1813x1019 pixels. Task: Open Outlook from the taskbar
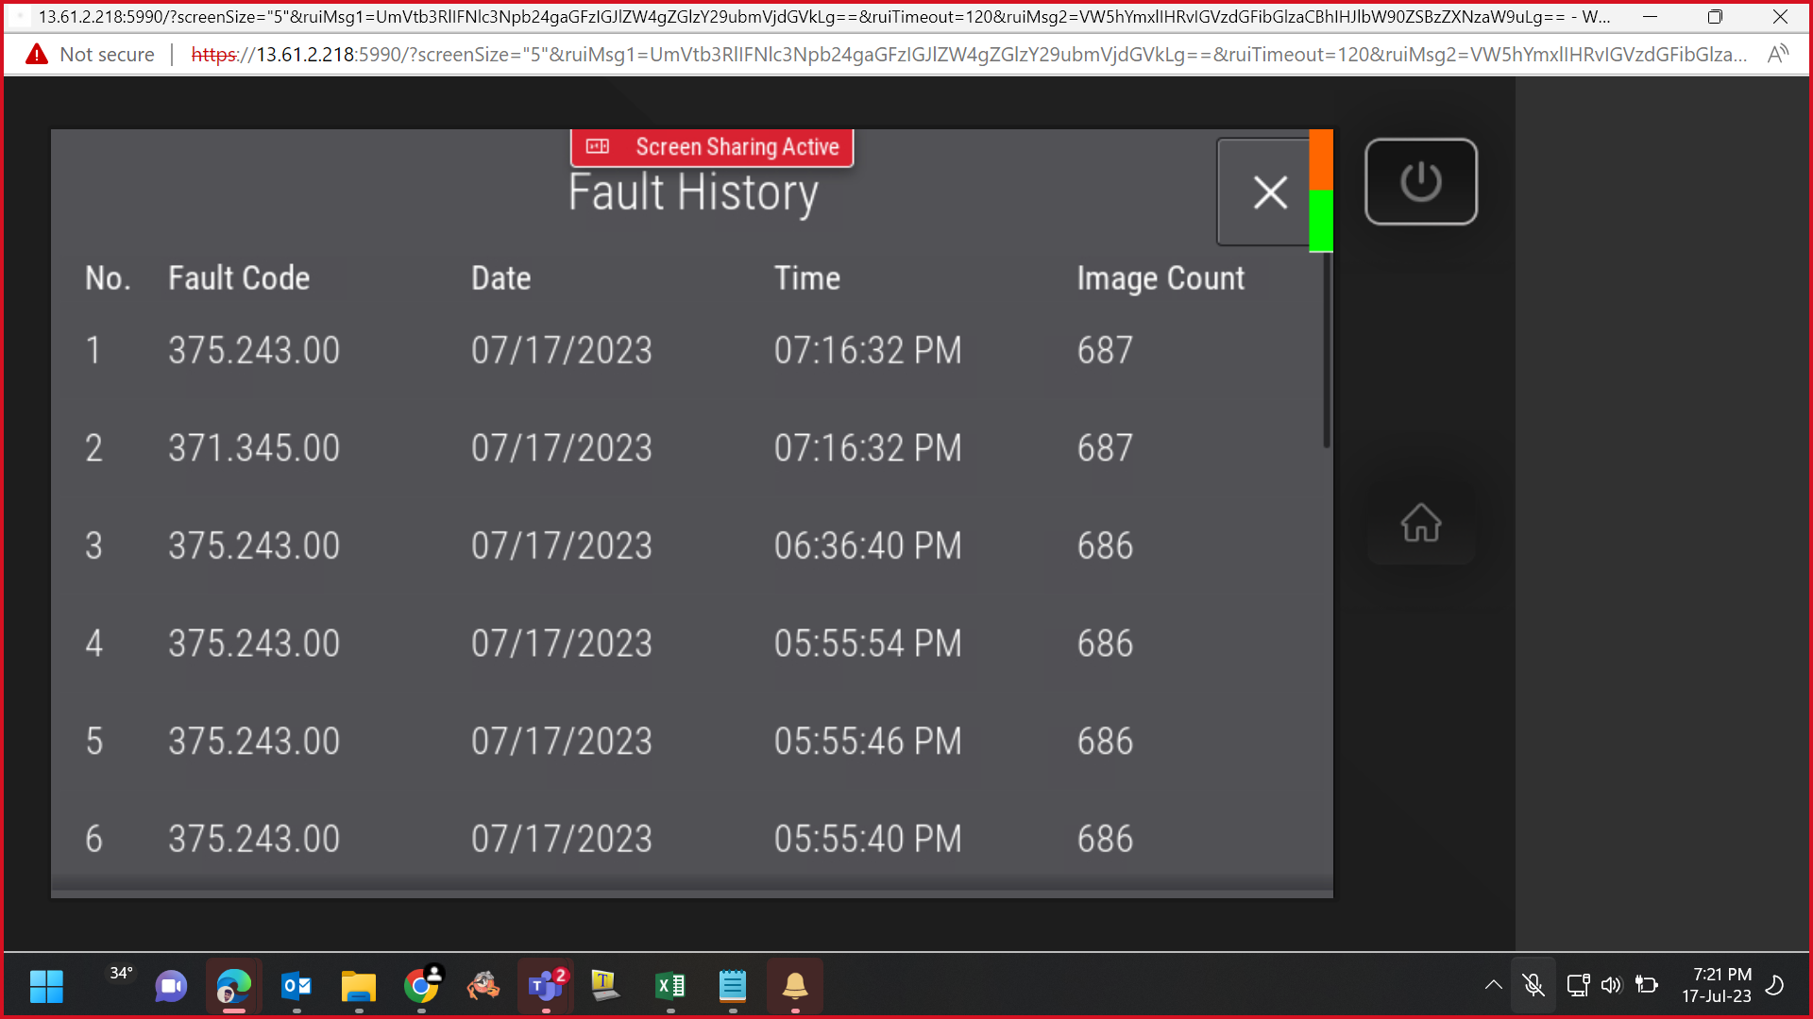[x=297, y=986]
